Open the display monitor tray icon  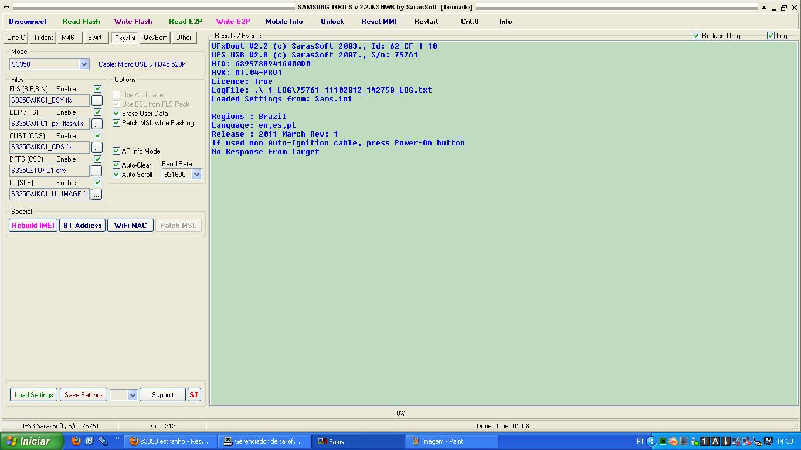tap(768, 441)
